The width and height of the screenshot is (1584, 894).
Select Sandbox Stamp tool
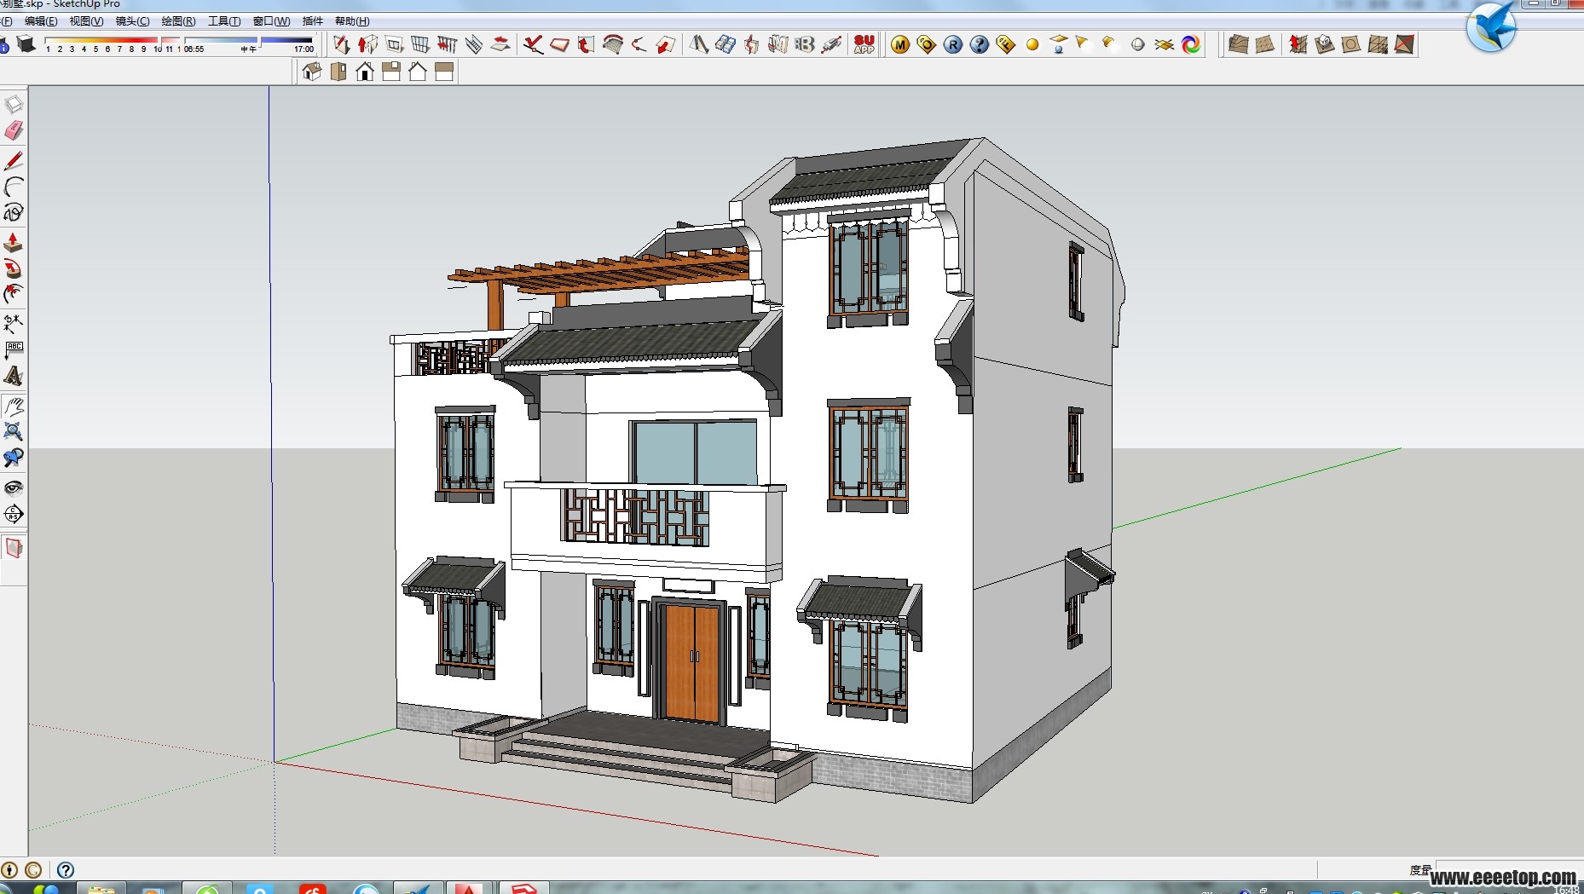click(x=1325, y=44)
